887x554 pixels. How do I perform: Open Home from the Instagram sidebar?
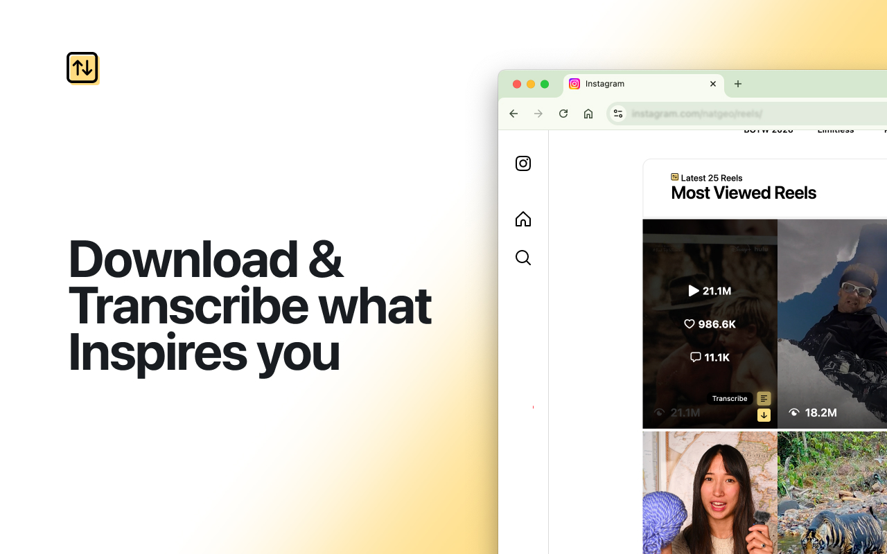522,219
